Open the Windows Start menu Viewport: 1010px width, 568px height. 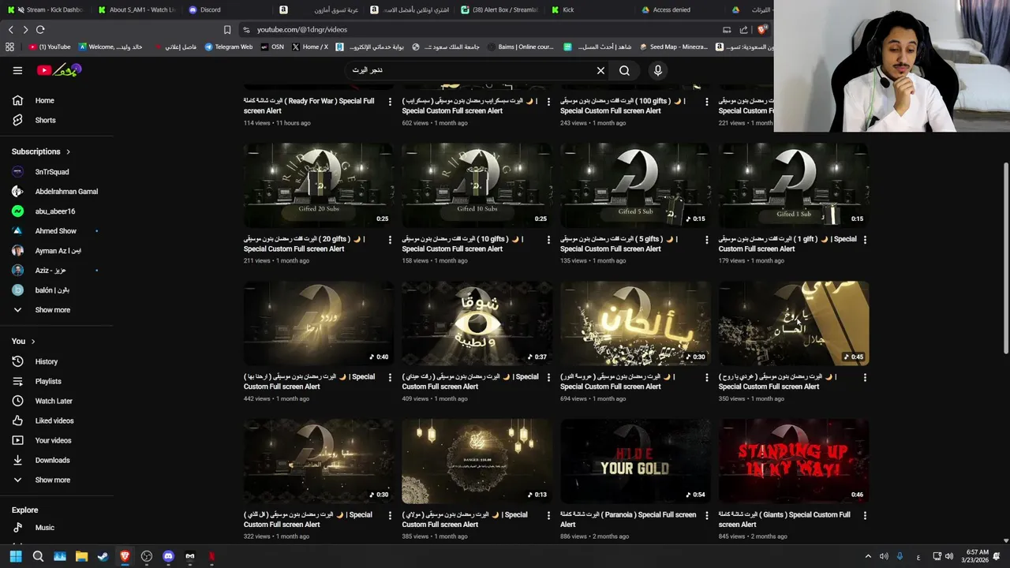(x=16, y=556)
